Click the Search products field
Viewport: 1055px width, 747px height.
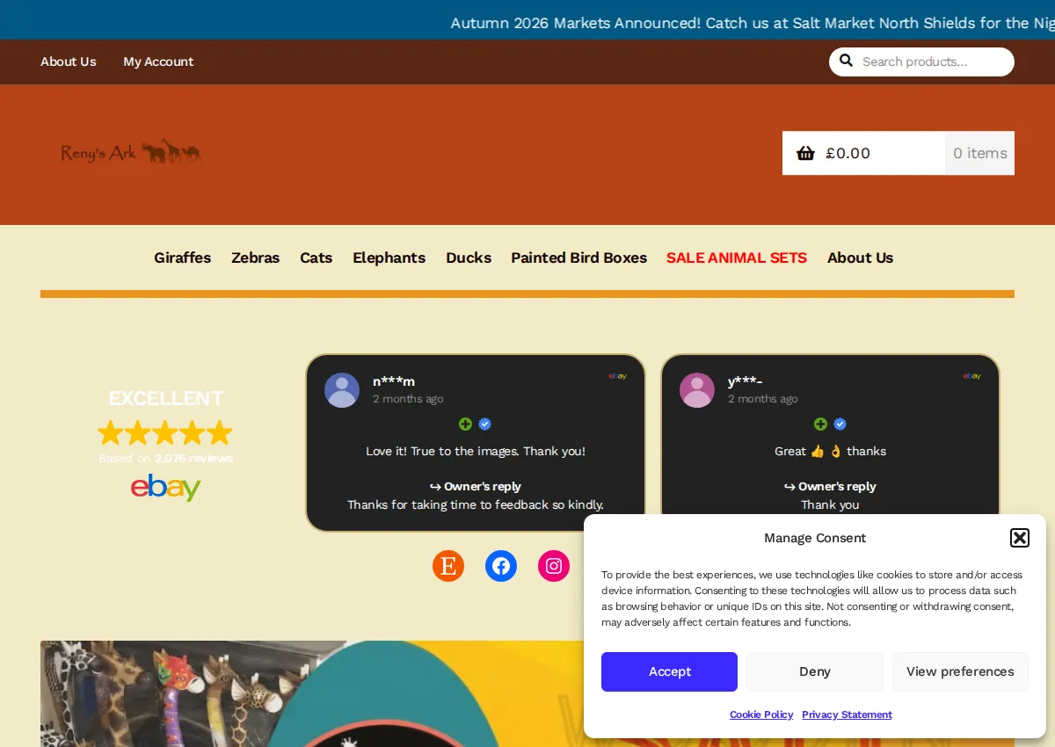tap(921, 62)
